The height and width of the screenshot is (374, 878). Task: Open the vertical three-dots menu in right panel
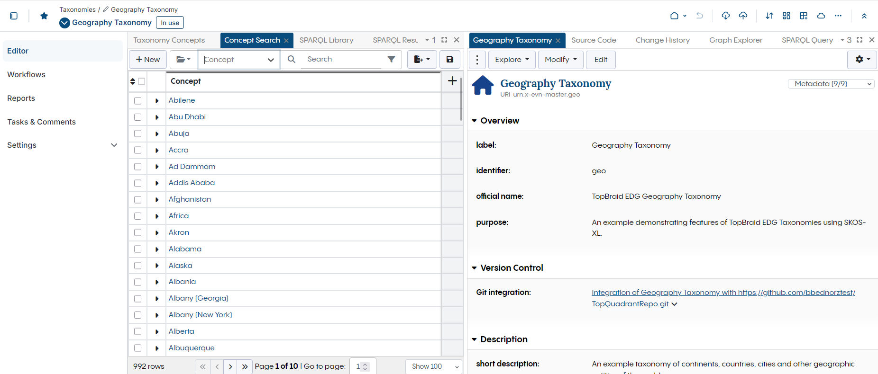point(477,60)
